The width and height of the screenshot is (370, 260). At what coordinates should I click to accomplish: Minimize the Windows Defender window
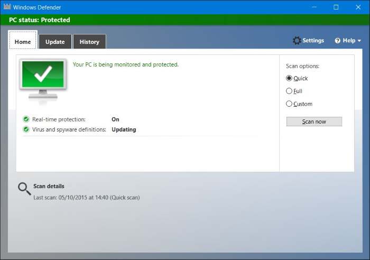click(x=314, y=7)
